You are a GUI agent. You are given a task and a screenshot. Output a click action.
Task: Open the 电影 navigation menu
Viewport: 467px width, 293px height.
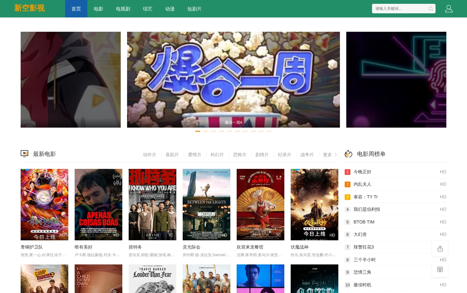[98, 9]
